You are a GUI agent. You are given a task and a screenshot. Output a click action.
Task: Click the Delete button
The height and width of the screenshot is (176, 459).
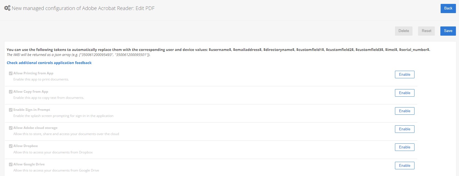pos(404,31)
